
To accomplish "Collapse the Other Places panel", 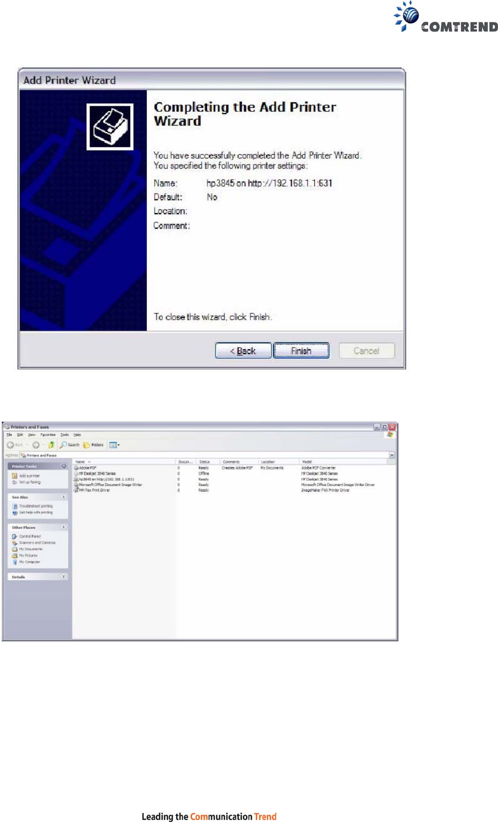I will [x=64, y=527].
